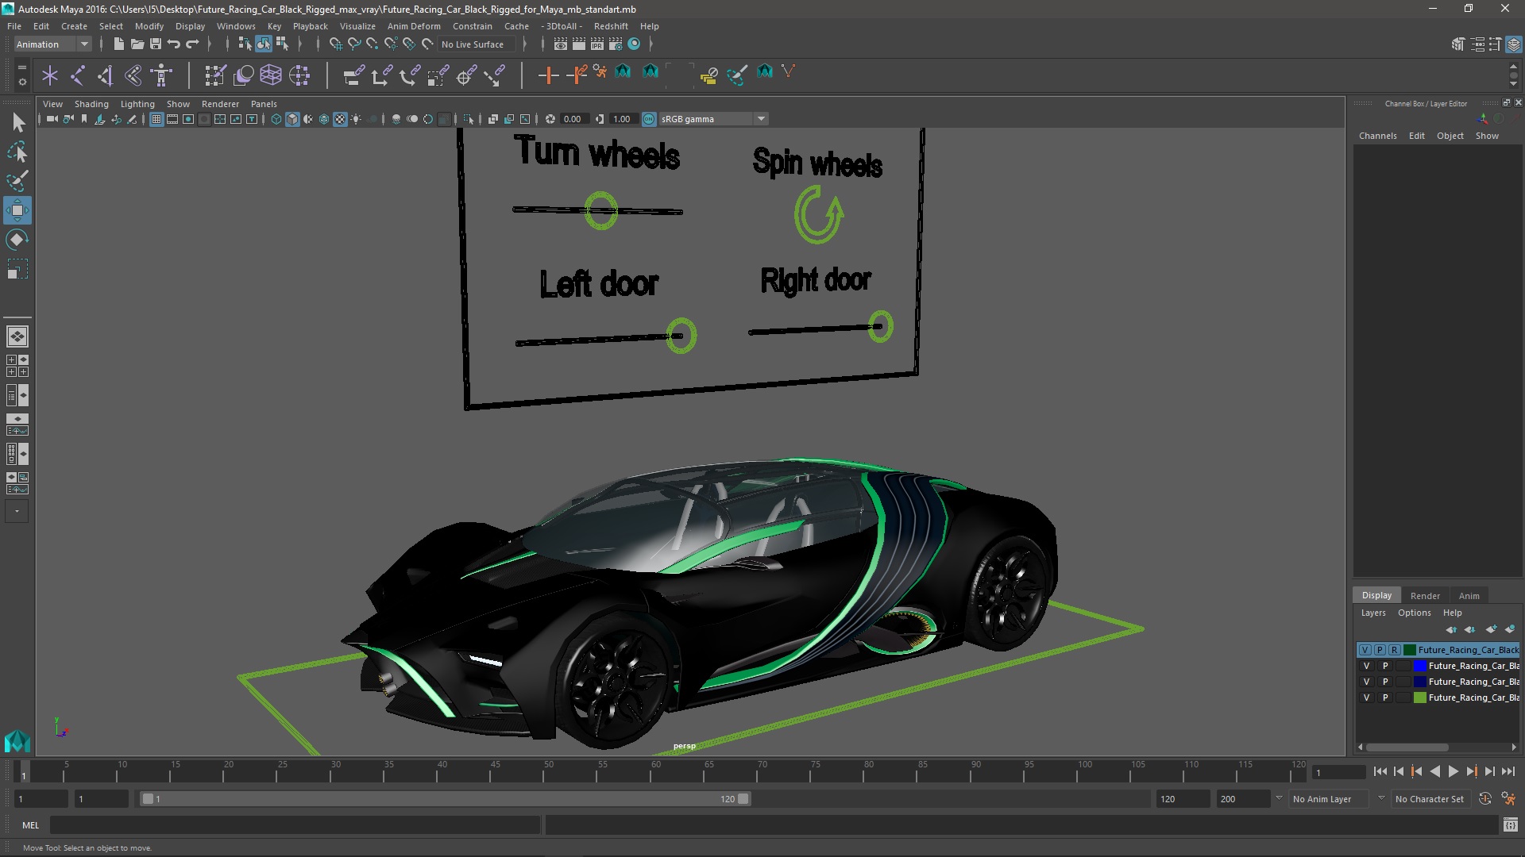Toggle visibility V of bright blue layer
The width and height of the screenshot is (1525, 857).
tap(1366, 666)
